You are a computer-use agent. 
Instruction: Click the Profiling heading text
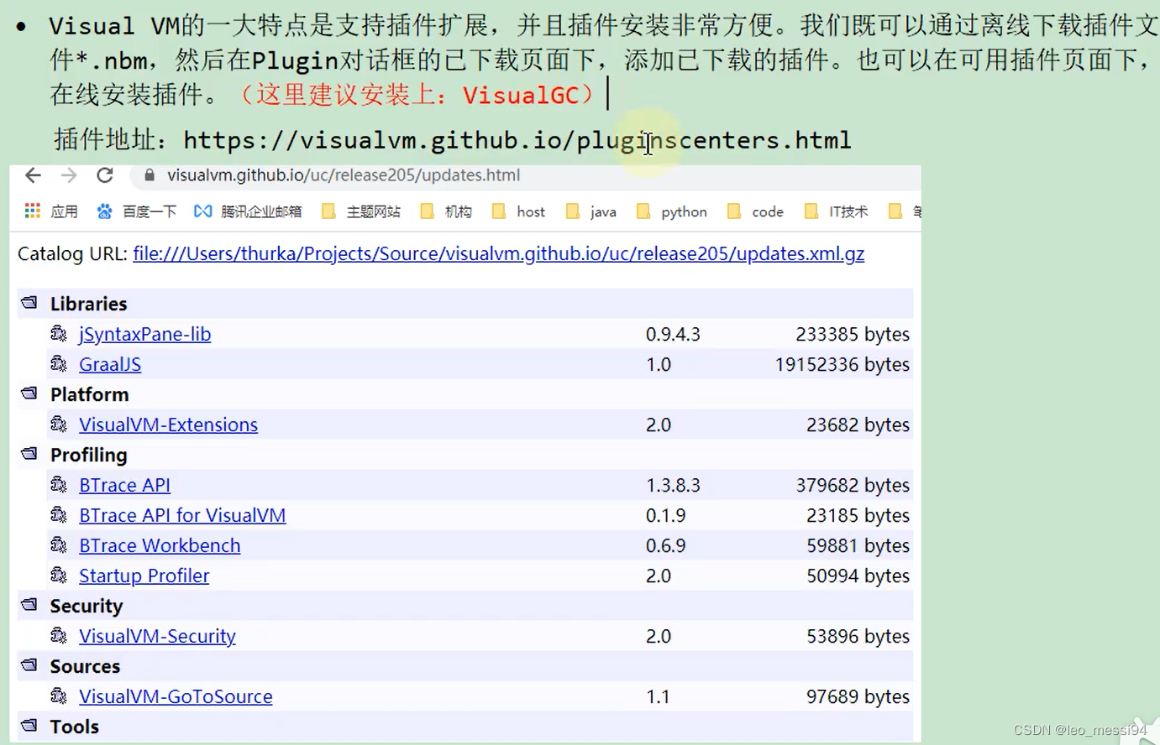click(88, 455)
